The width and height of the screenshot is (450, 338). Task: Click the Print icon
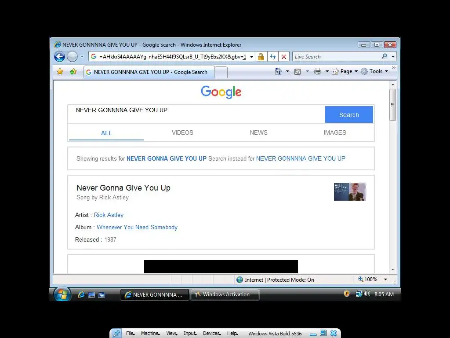(x=317, y=71)
